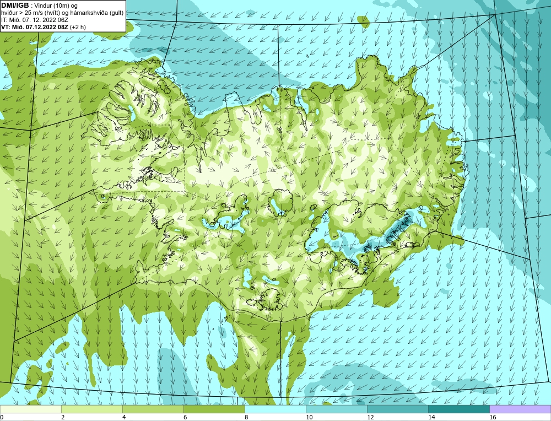Click the 2–4 m/s light green legend swatch

(x=91, y=409)
